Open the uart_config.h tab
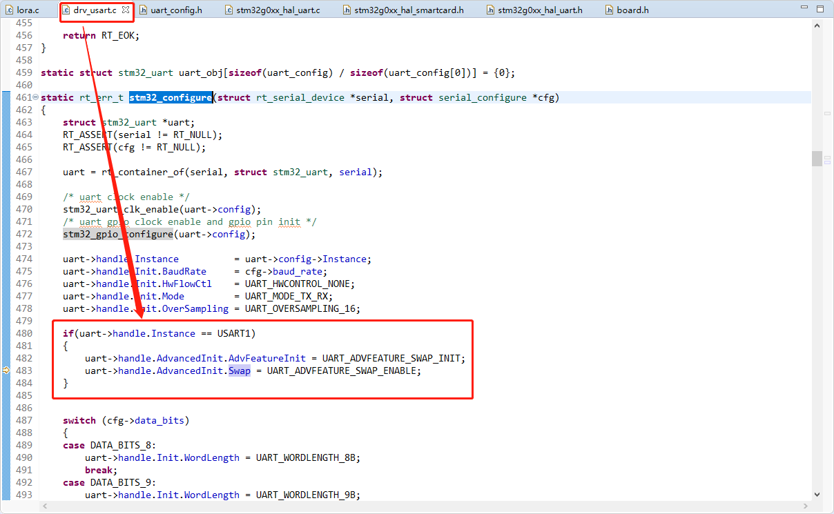This screenshot has width=834, height=514. 171,10
